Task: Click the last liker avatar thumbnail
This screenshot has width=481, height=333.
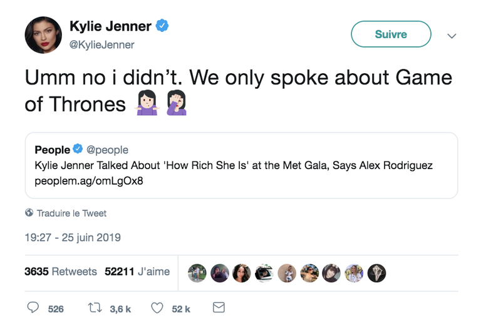Action: (377, 272)
